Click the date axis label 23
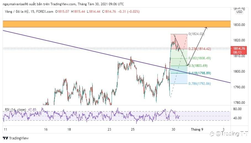 pyautogui.click(x=109, y=129)
